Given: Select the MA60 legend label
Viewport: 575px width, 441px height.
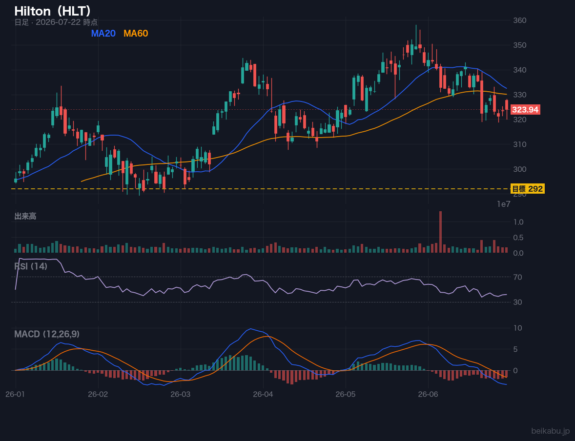Looking at the screenshot, I should click(x=136, y=33).
